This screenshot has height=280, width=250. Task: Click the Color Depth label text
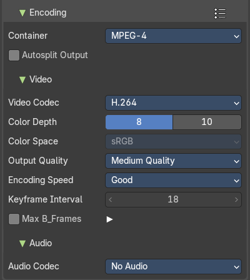(x=32, y=122)
